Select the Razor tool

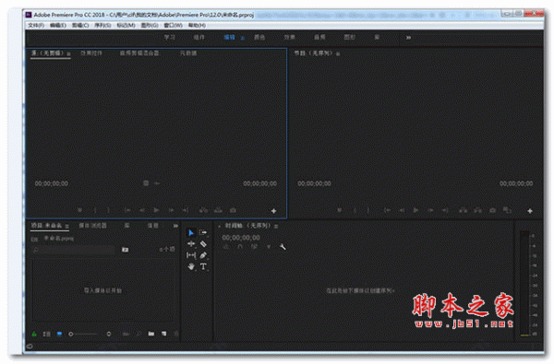[x=203, y=243]
